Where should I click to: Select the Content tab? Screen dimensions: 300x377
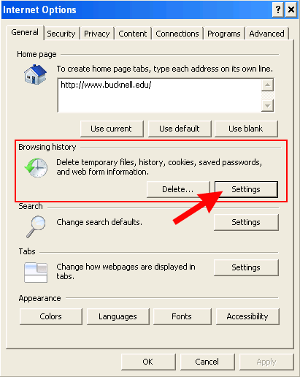click(x=133, y=34)
